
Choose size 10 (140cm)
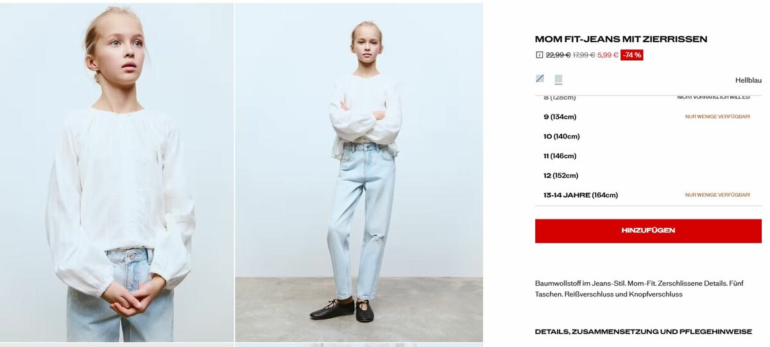(x=648, y=136)
